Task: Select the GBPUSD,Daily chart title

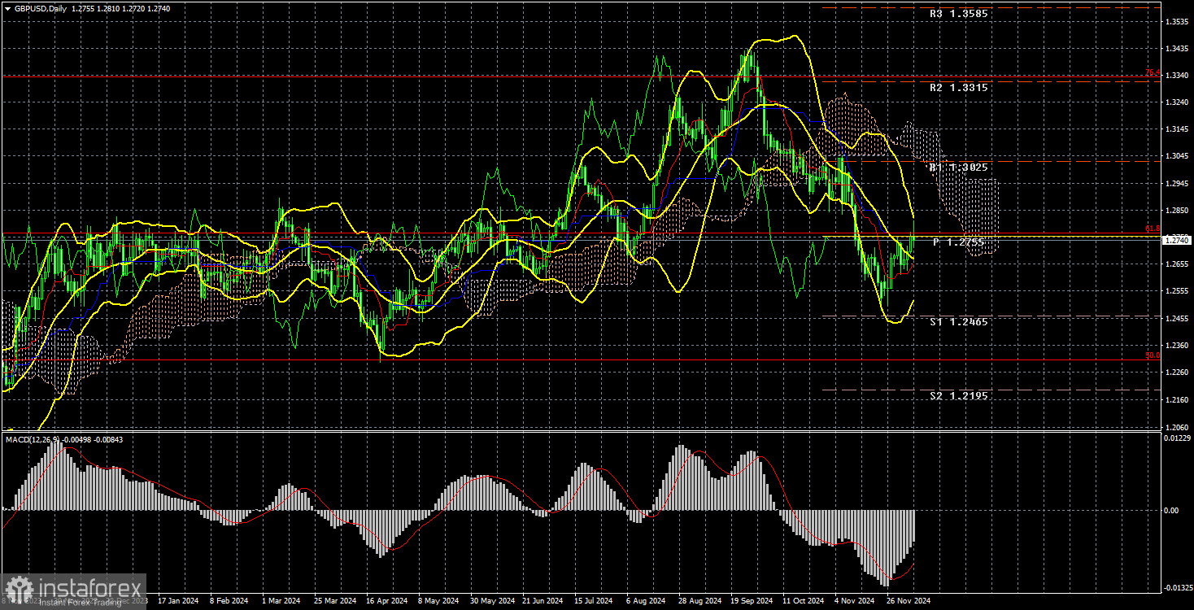Action: pyautogui.click(x=40, y=8)
